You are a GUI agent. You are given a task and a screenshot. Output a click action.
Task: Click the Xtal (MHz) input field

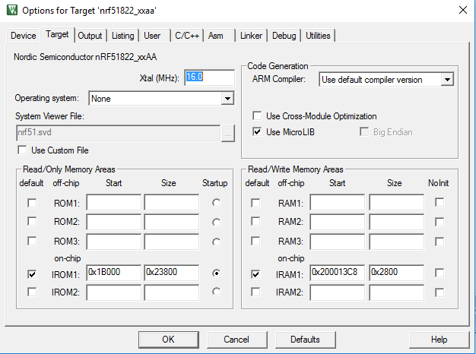pyautogui.click(x=209, y=77)
